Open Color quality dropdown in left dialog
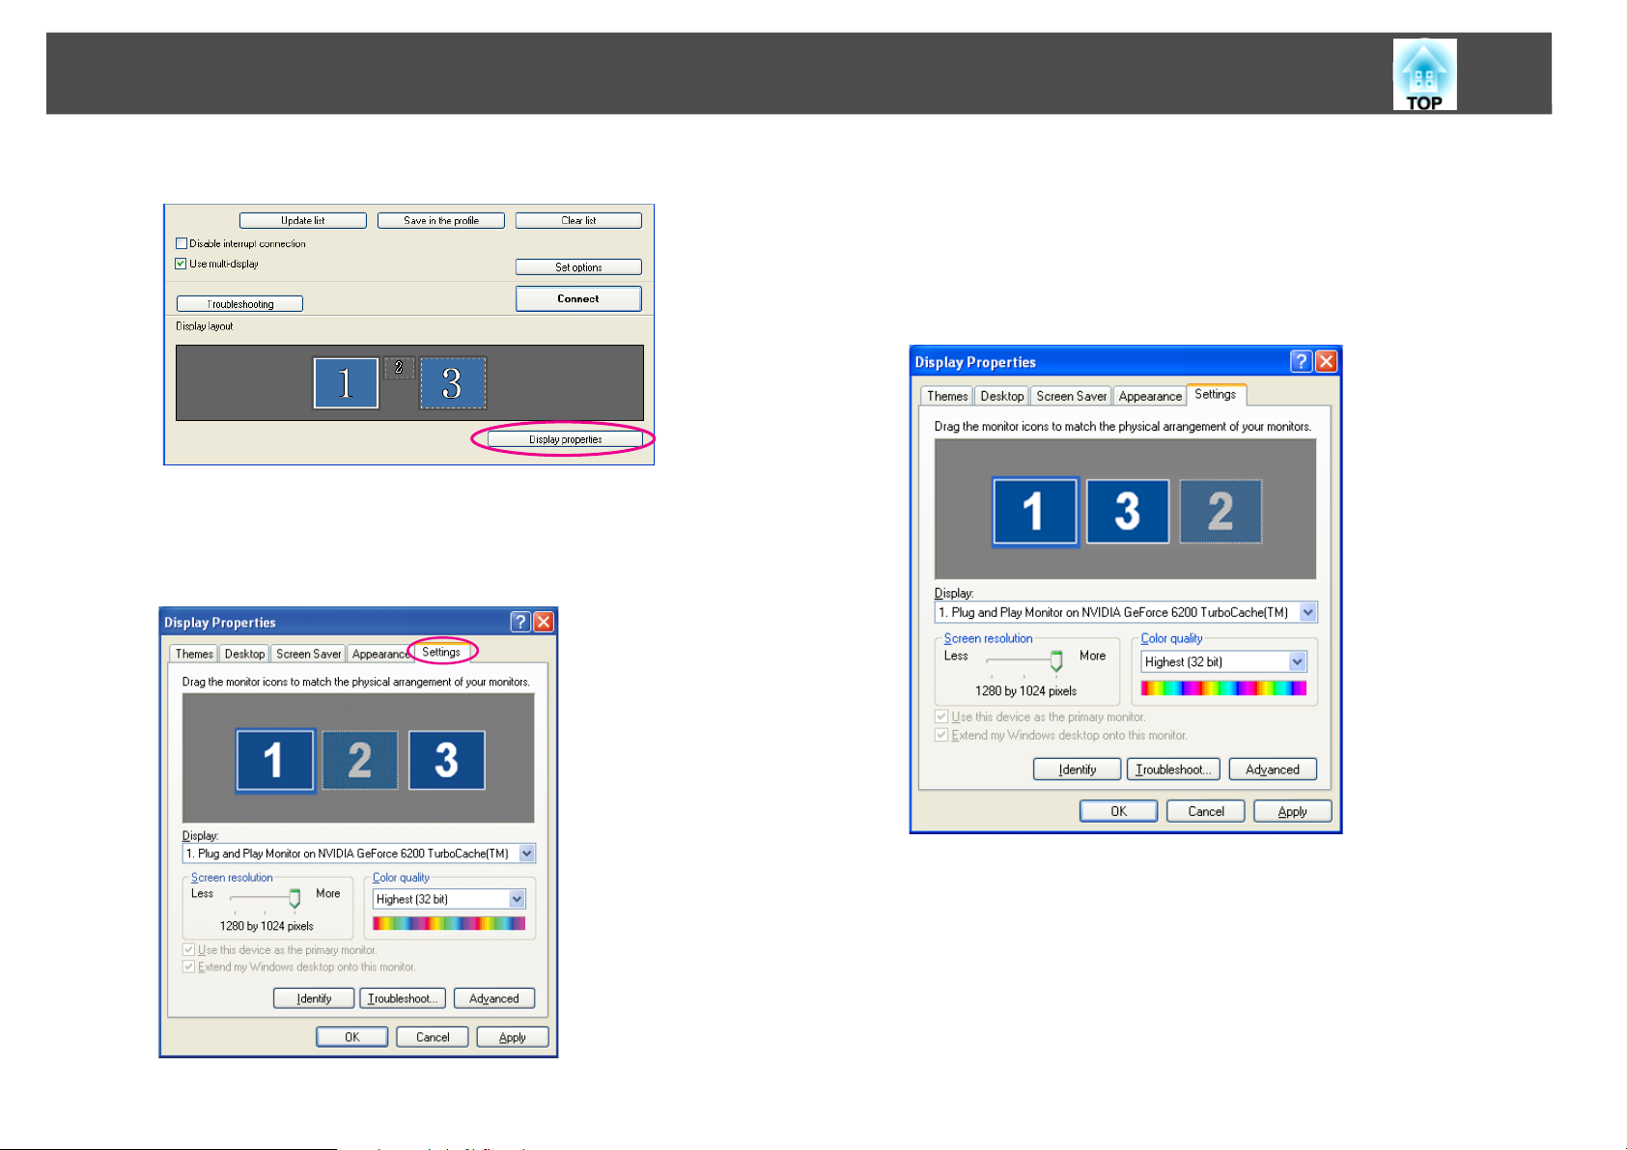 tap(517, 899)
